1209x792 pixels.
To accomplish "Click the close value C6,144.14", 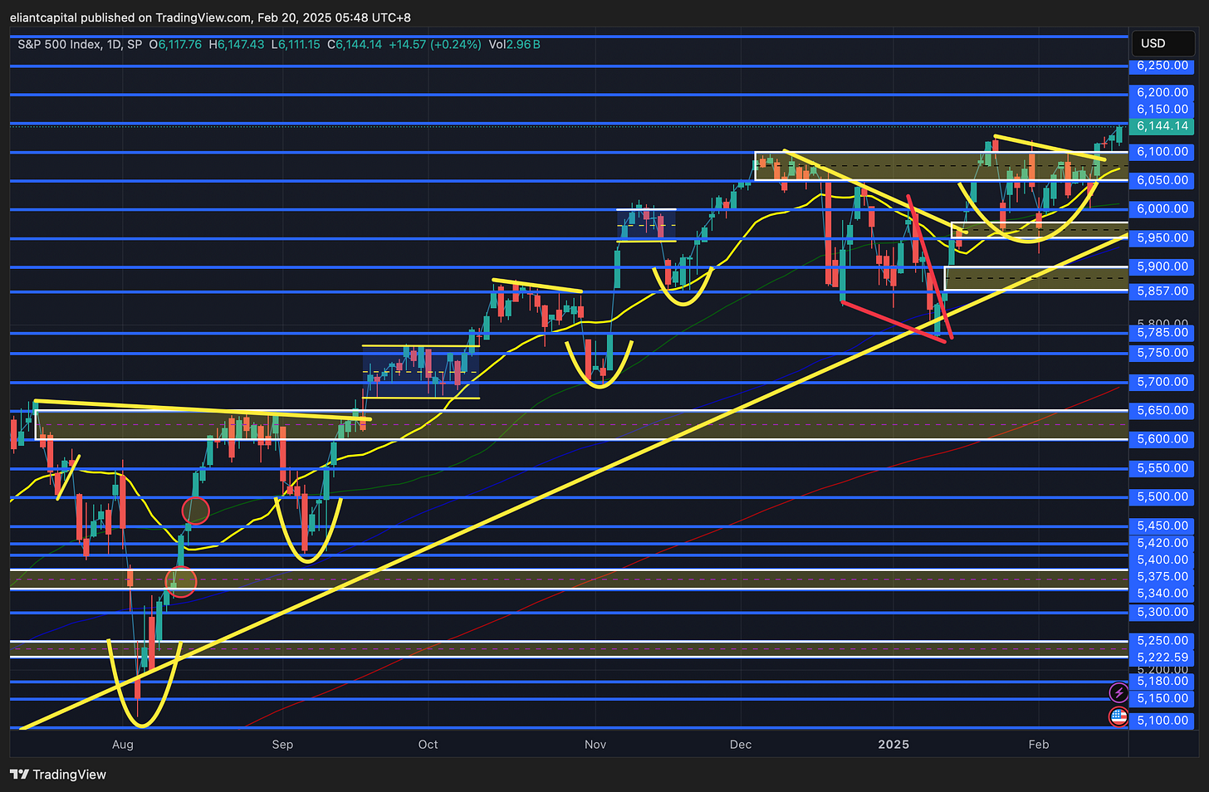I will point(355,44).
